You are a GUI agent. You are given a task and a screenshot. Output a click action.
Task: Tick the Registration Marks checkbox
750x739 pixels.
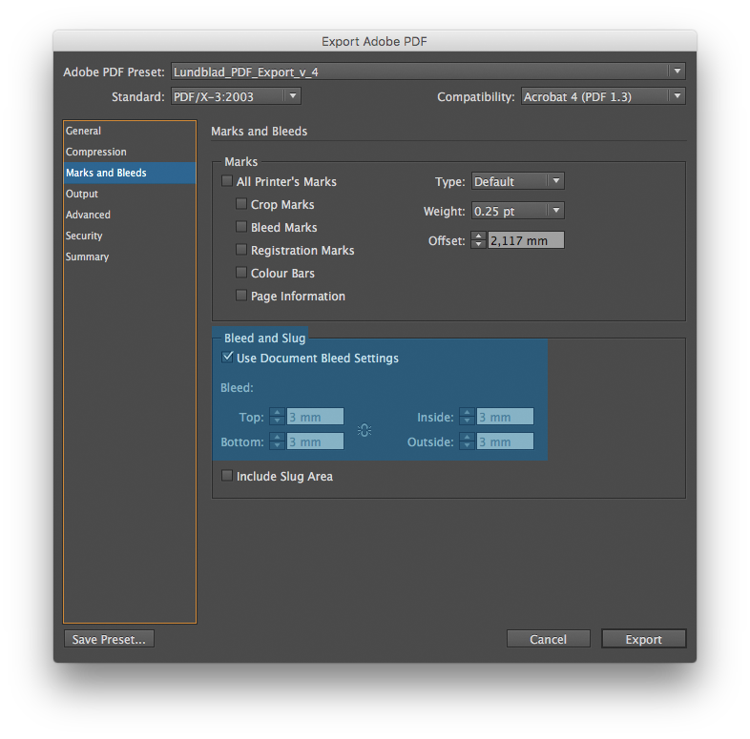point(241,250)
